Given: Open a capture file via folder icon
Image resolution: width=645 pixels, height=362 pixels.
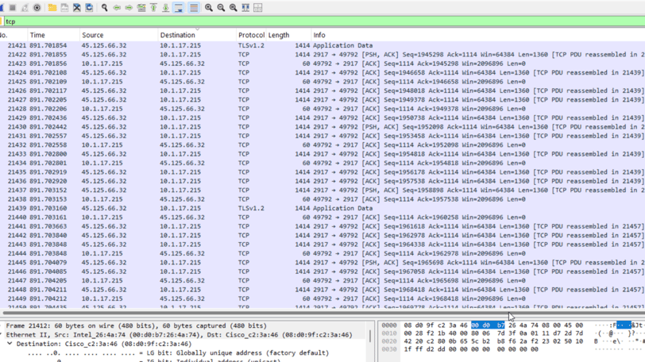Looking at the screenshot, I should 52,7.
